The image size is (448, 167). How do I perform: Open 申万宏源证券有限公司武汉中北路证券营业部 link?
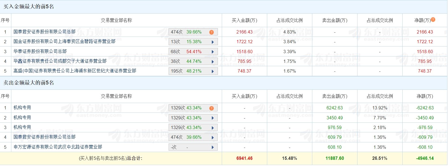(x=58, y=147)
